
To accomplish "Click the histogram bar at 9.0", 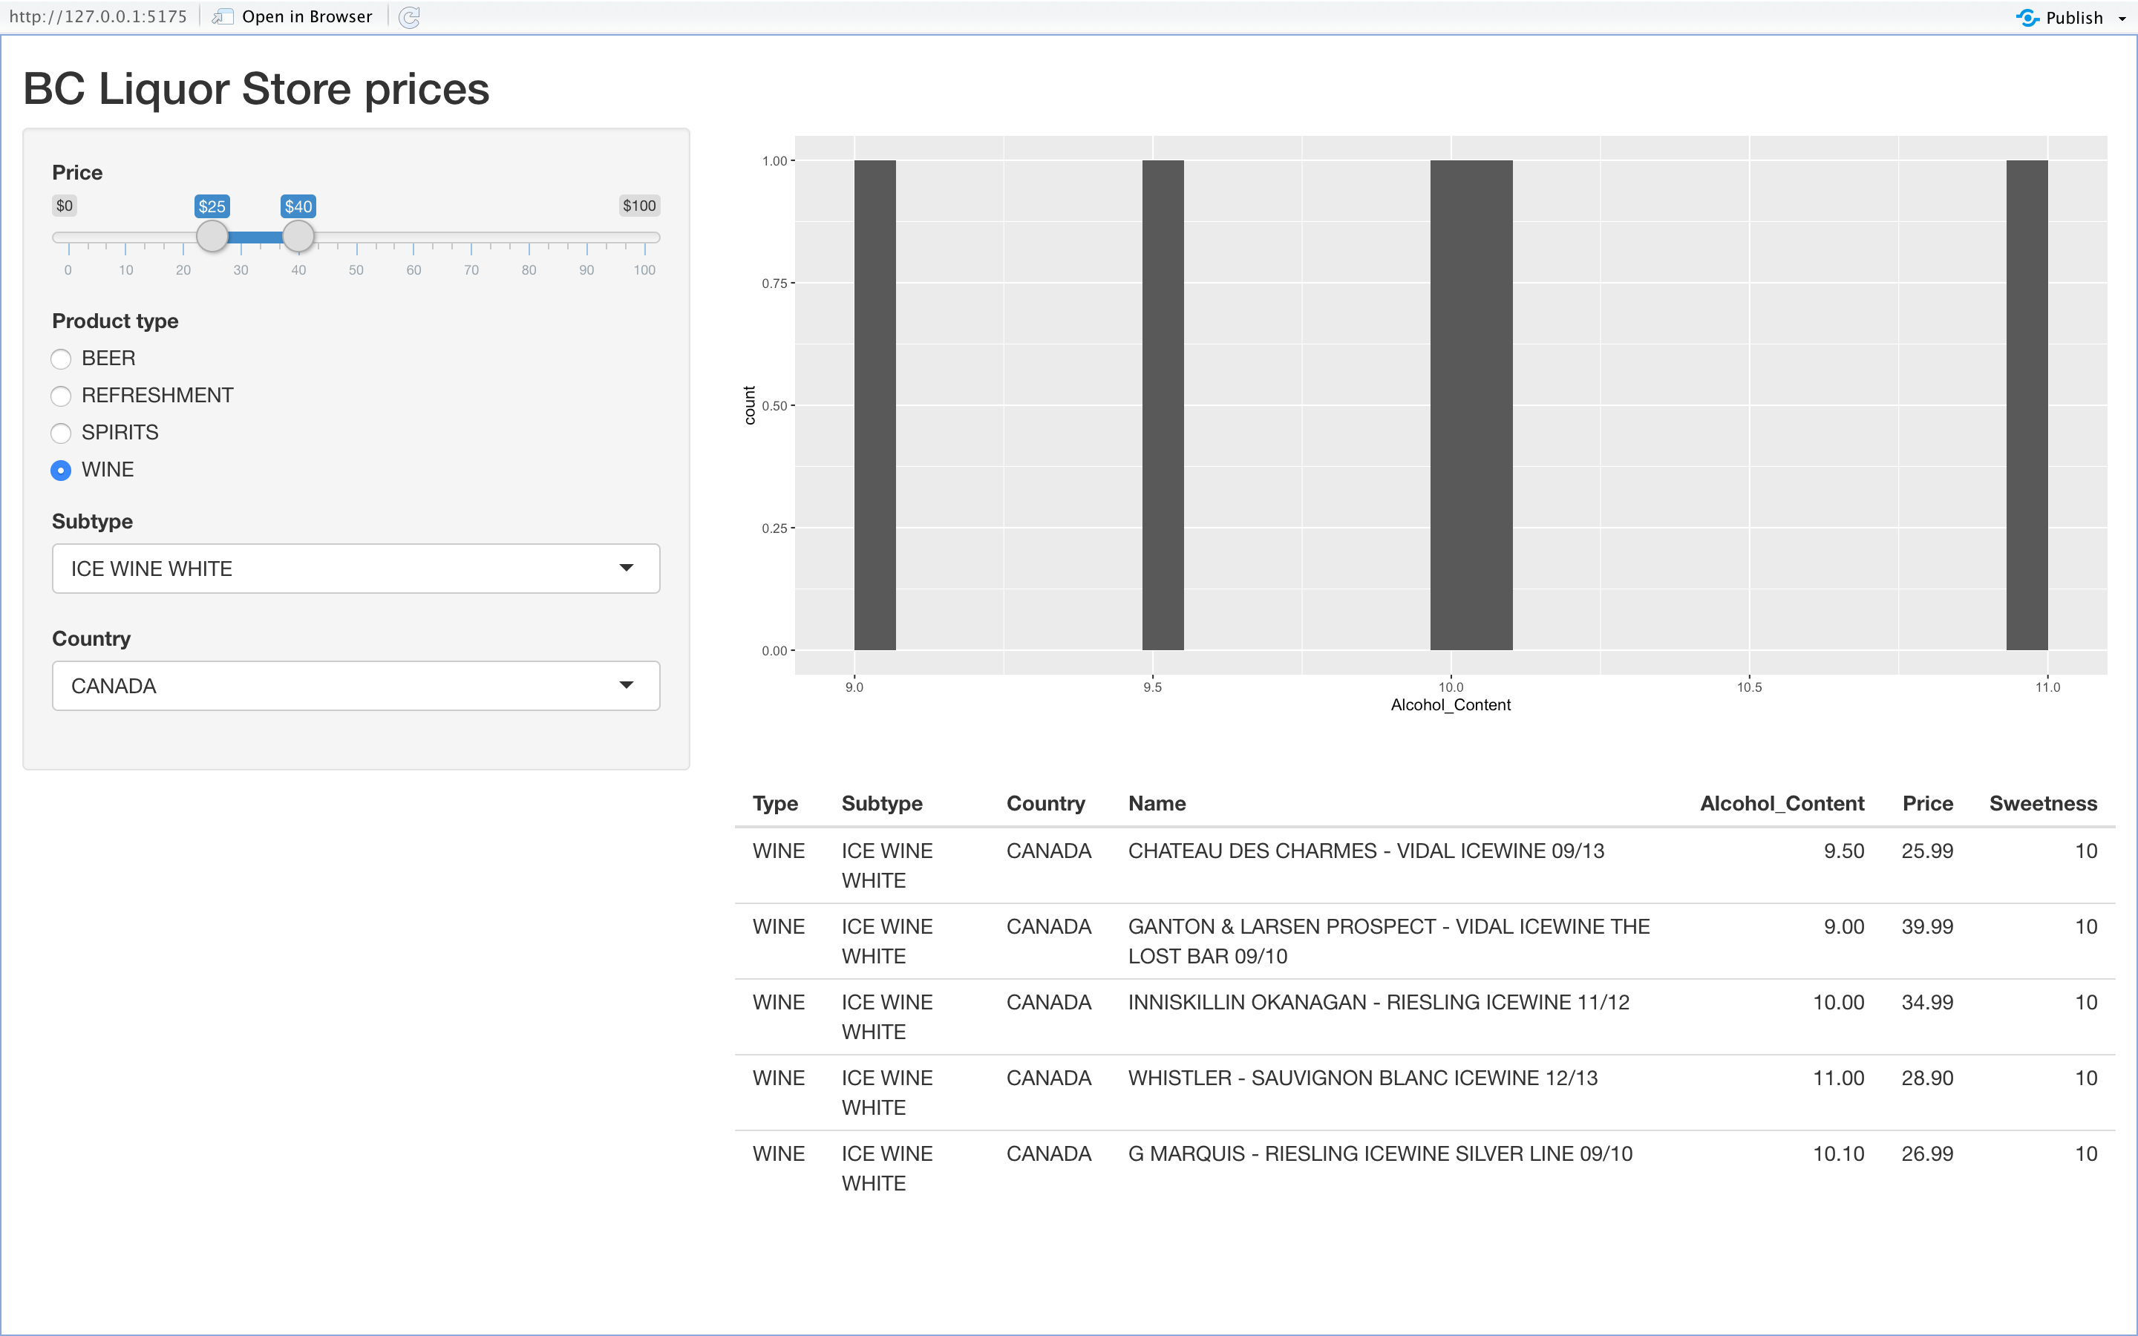I will click(875, 405).
